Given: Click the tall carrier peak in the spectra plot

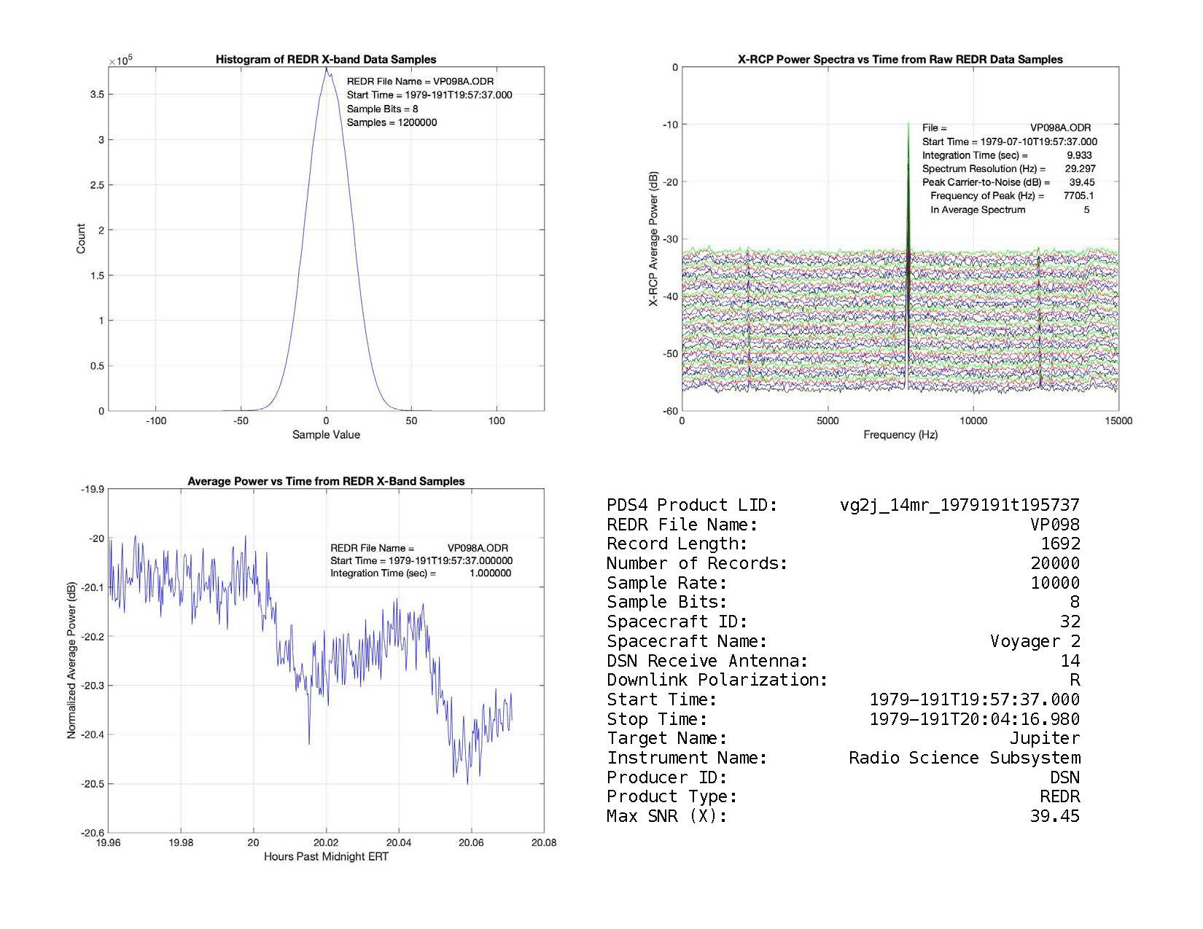Looking at the screenshot, I should (908, 146).
